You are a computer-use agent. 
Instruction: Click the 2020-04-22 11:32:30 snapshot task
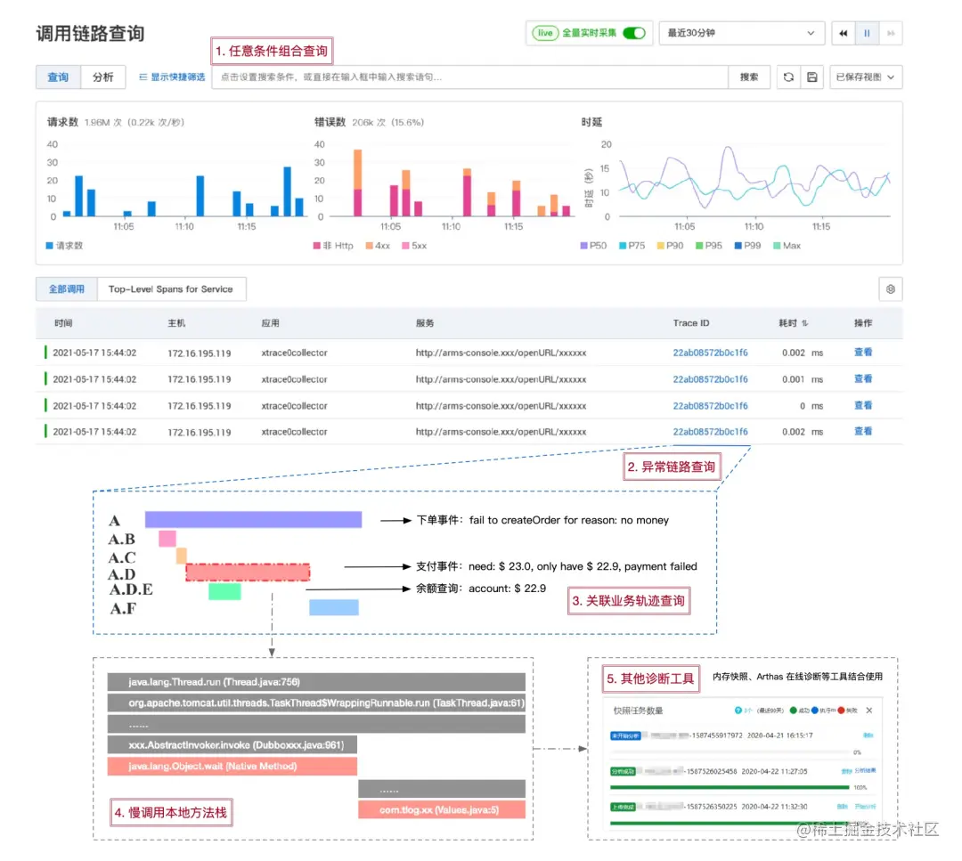[742, 807]
